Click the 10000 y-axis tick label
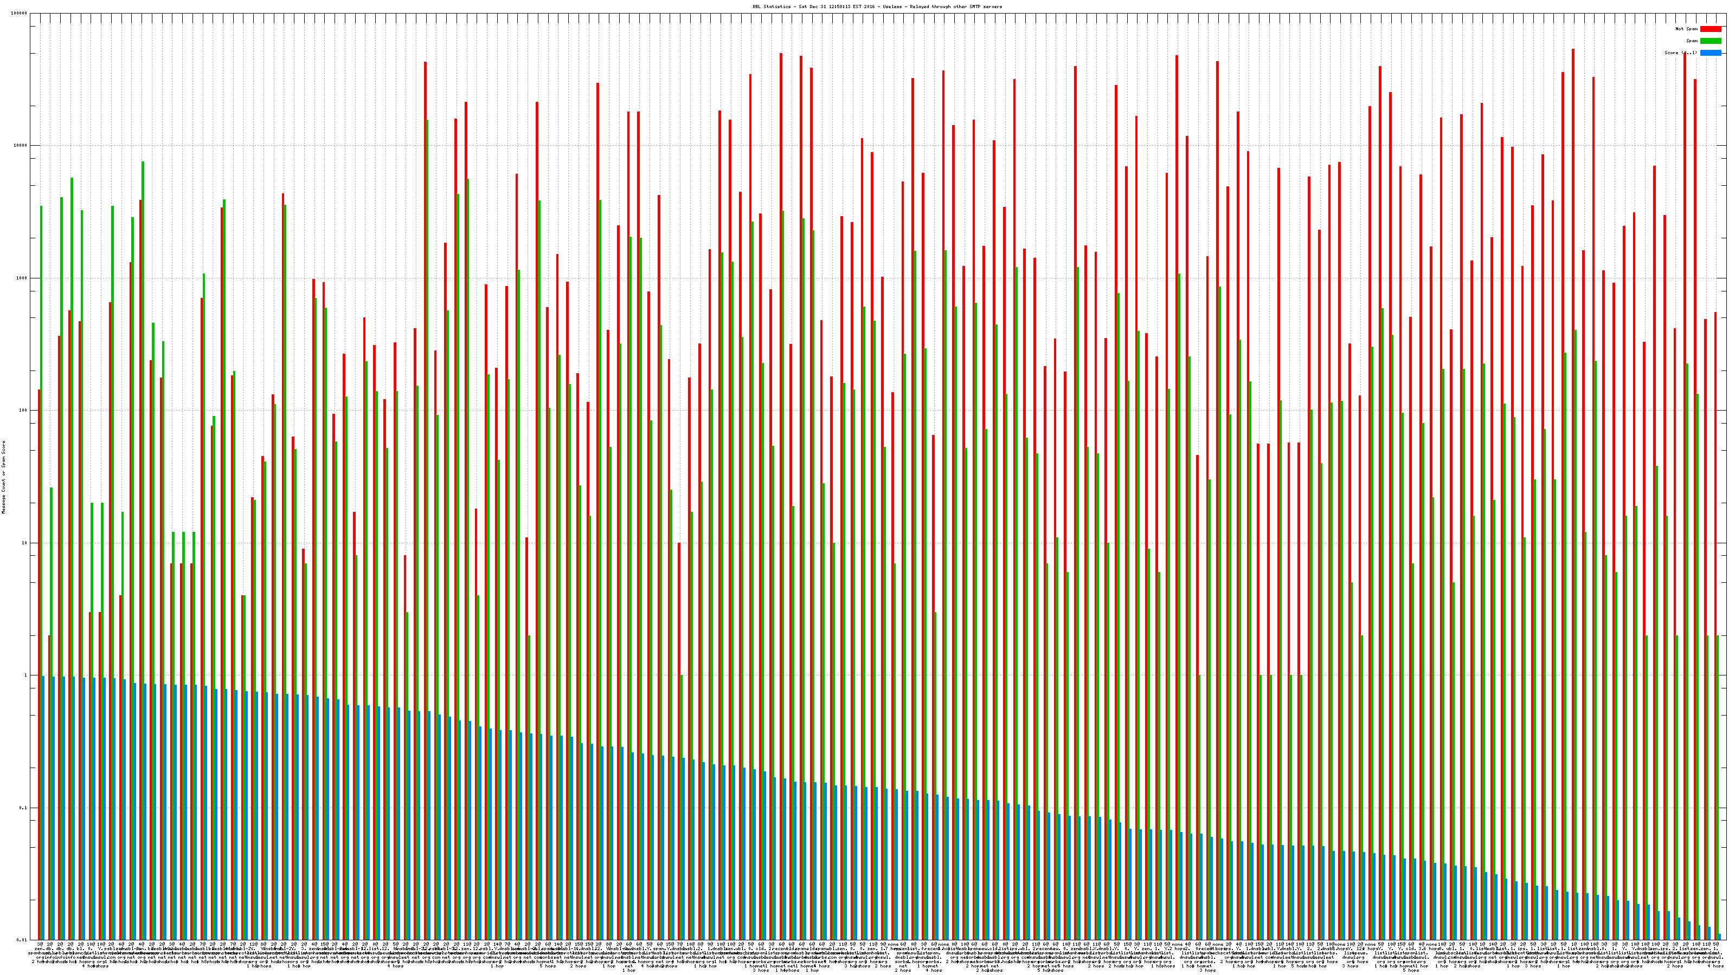 coord(21,146)
